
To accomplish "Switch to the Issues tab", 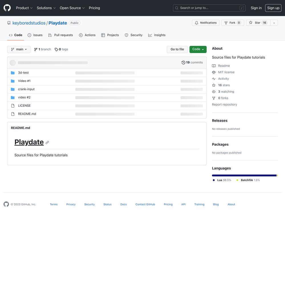I will pos(35,35).
